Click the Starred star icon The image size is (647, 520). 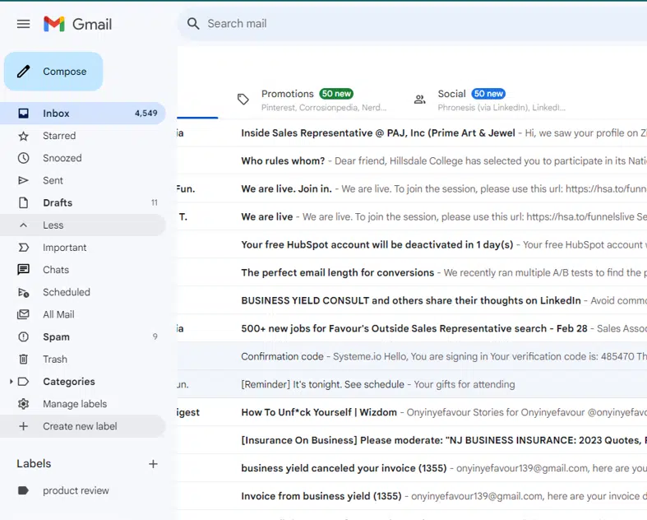(x=24, y=136)
